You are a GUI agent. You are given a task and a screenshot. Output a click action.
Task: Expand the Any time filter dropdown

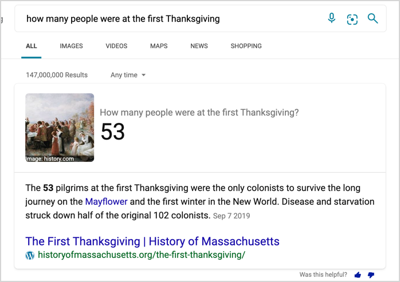tap(128, 75)
